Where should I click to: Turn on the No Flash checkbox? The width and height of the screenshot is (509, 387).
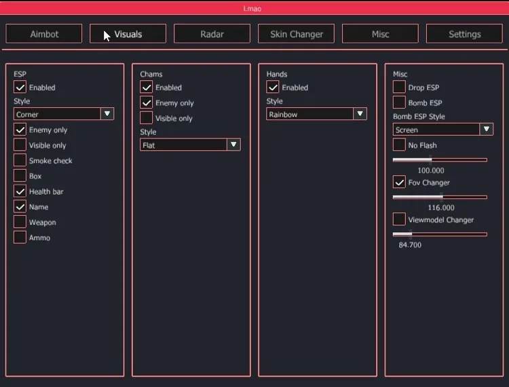tap(399, 145)
